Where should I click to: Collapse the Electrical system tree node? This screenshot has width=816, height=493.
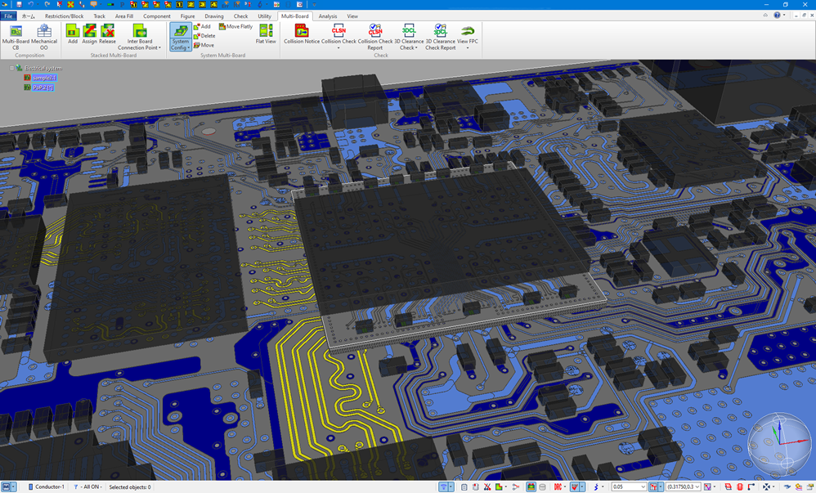point(11,68)
